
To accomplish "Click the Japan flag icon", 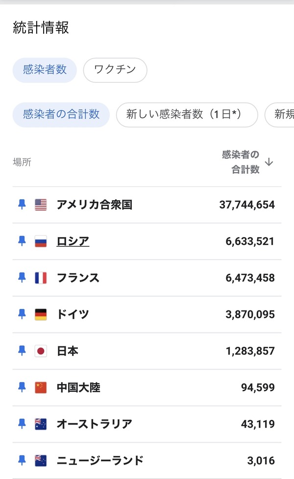I will [41, 351].
